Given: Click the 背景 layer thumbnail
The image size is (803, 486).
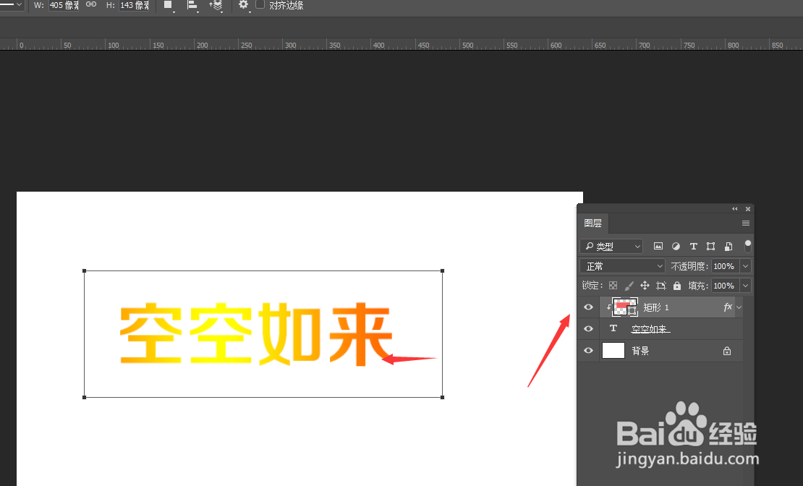Looking at the screenshot, I should pos(613,350).
